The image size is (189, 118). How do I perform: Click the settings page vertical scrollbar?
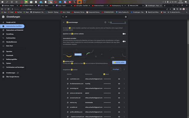pyautogui.click(x=188, y=32)
